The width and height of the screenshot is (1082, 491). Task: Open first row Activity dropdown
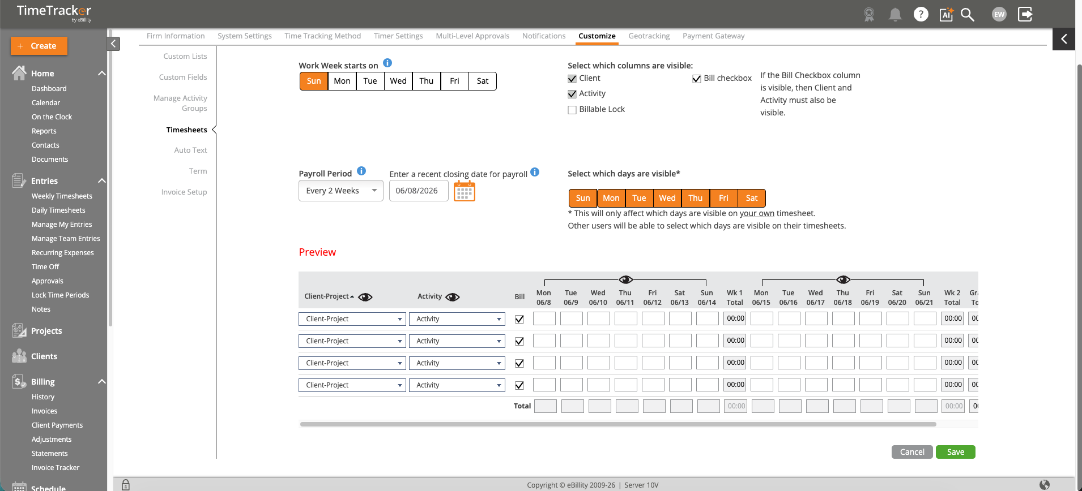pos(457,319)
